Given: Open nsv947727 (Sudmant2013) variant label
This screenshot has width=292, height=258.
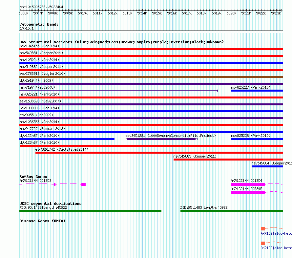Looking at the screenshot, I should click(42, 129).
